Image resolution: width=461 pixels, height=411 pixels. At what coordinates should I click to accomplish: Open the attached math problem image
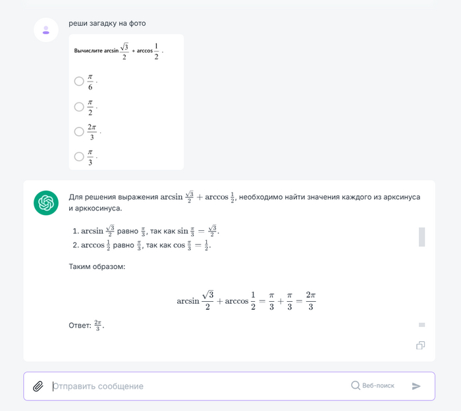126,102
